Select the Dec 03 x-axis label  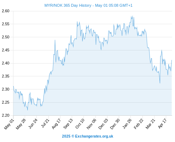103,124
